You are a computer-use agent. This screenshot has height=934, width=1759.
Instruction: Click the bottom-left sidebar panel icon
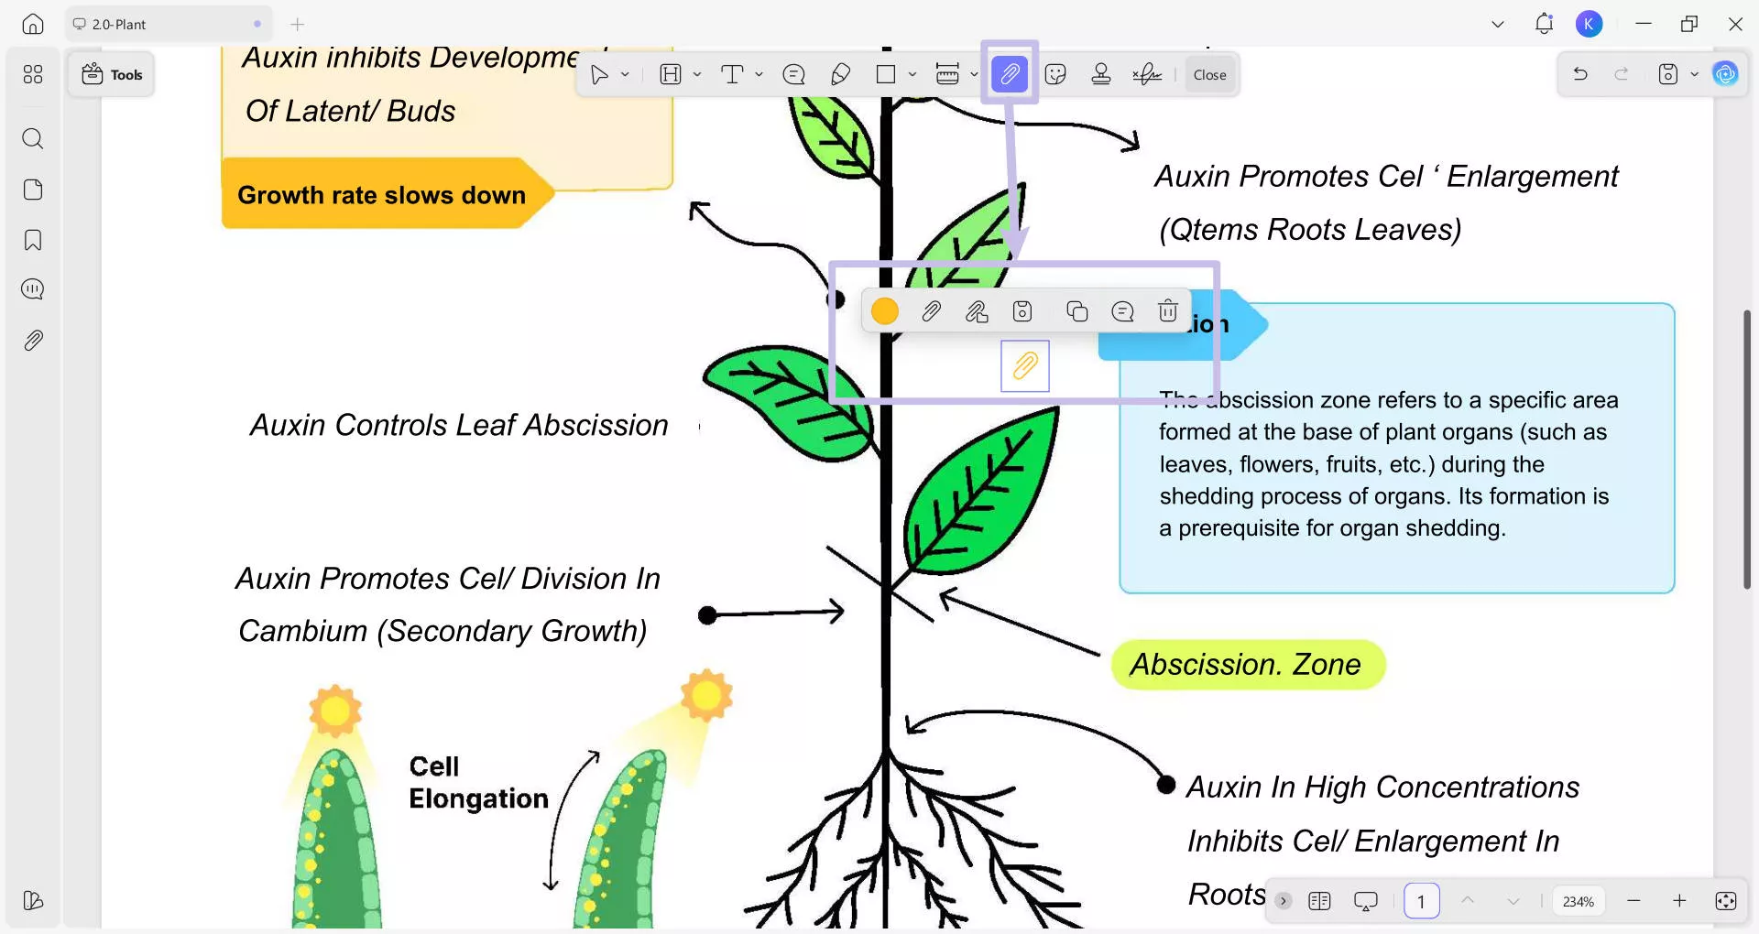[33, 901]
